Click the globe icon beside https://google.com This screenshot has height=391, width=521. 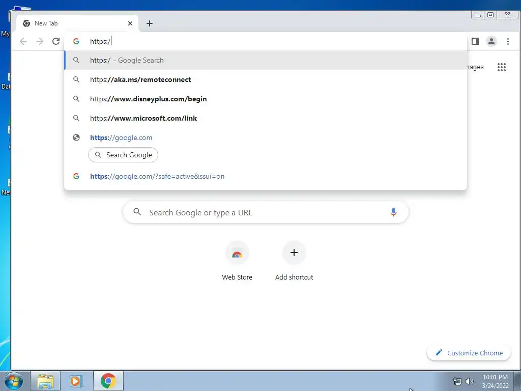click(x=76, y=137)
